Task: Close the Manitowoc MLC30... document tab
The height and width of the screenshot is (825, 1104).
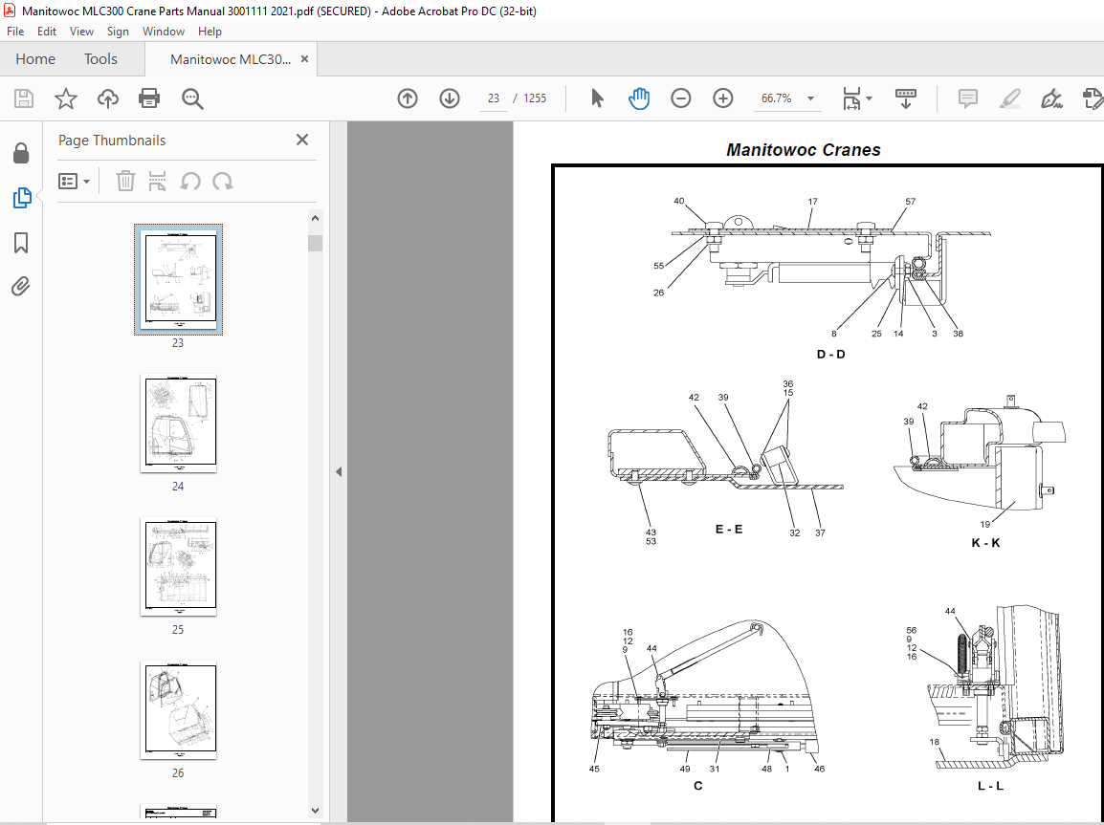Action: pos(304,59)
